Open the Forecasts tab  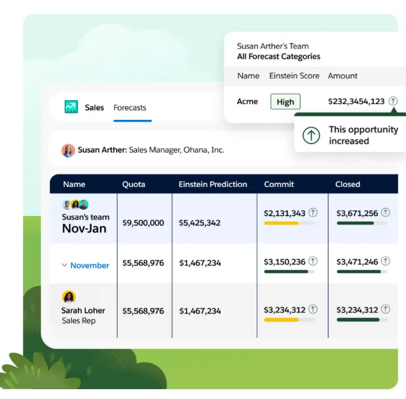click(130, 107)
